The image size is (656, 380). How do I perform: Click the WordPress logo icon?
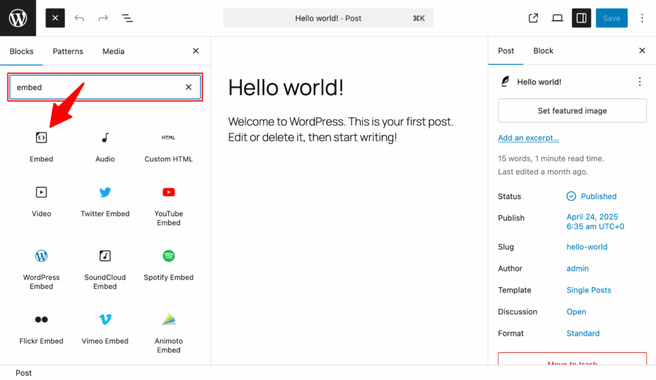[x=17, y=17]
